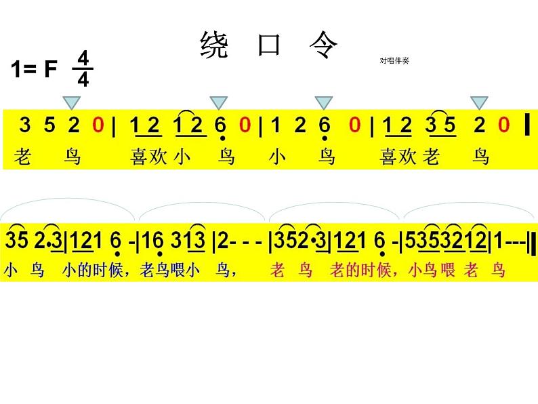Click the key signature '1= F'
538x404 pixels.
pyautogui.click(x=34, y=68)
